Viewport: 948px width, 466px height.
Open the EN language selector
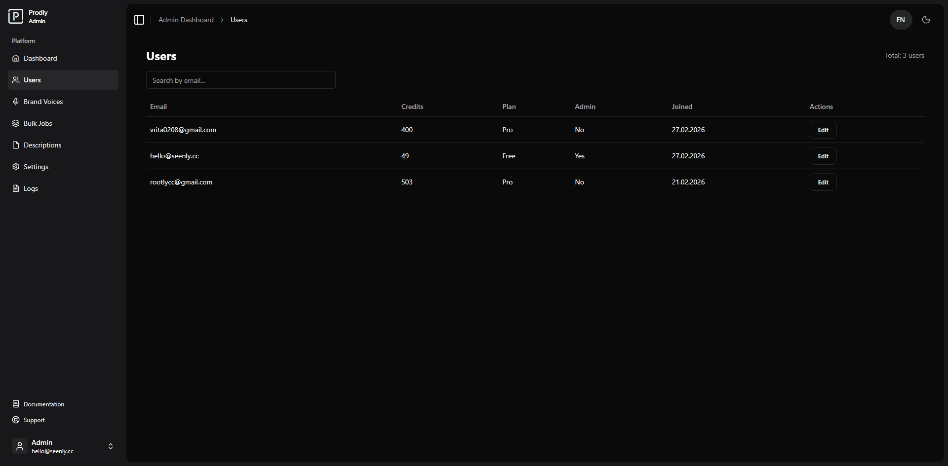(x=900, y=20)
